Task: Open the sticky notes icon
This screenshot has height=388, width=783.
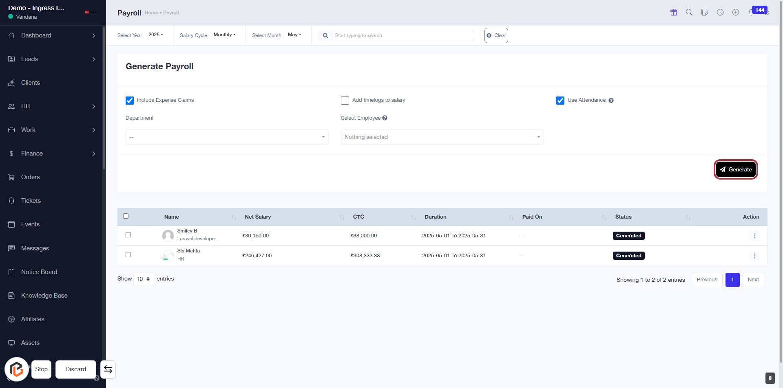Action: click(705, 13)
